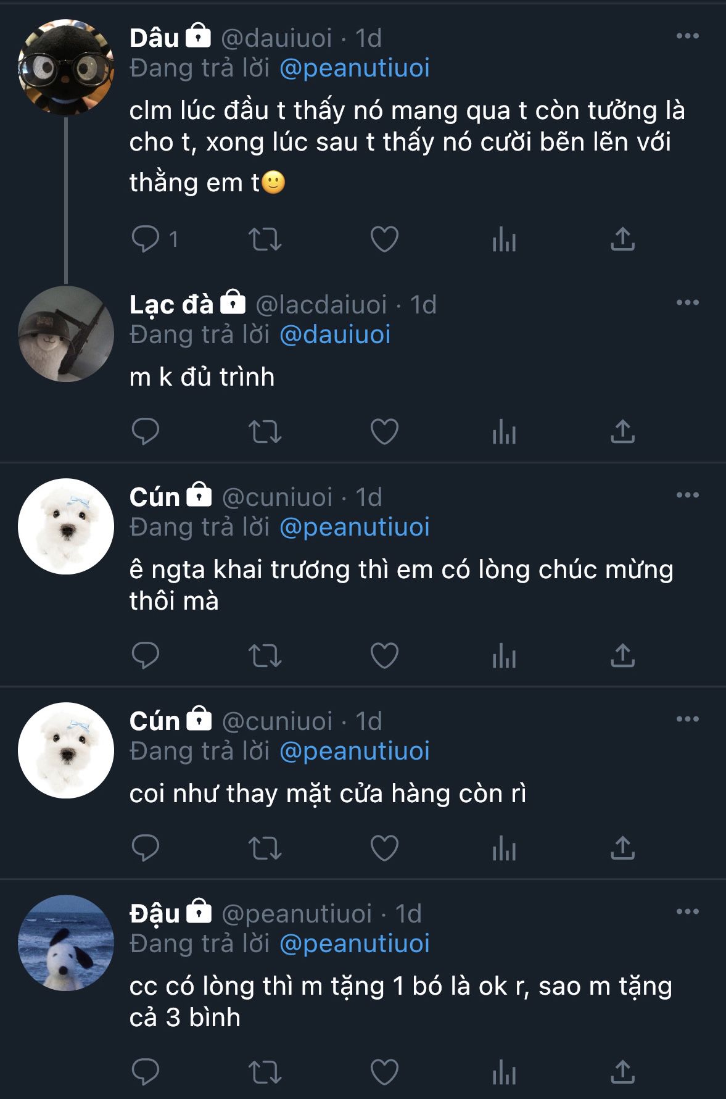
Task: Like Cún's "khai trương" tweet
Action: (x=384, y=656)
